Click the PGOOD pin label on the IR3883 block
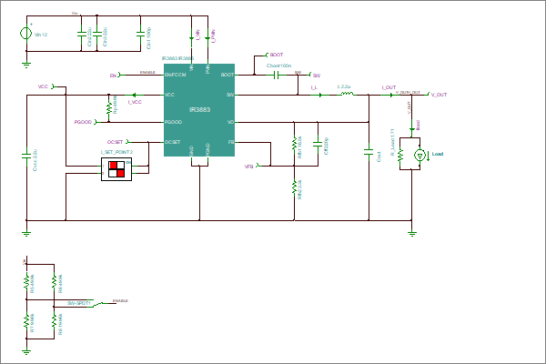 (x=174, y=122)
